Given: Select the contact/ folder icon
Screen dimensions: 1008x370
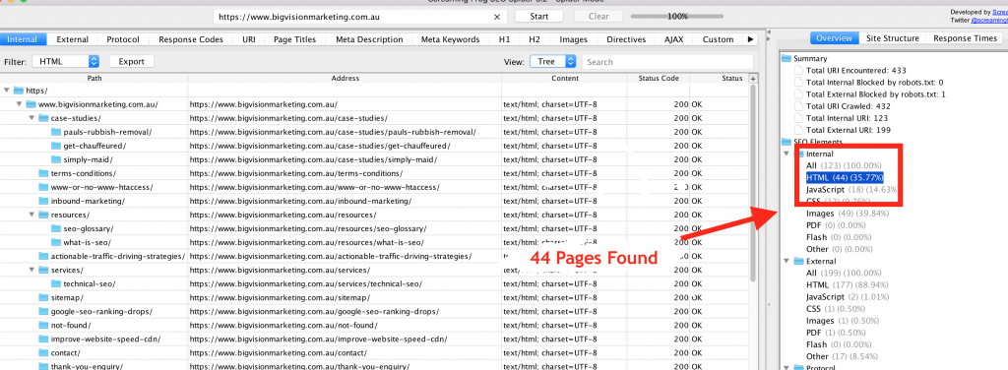Looking at the screenshot, I should [43, 352].
